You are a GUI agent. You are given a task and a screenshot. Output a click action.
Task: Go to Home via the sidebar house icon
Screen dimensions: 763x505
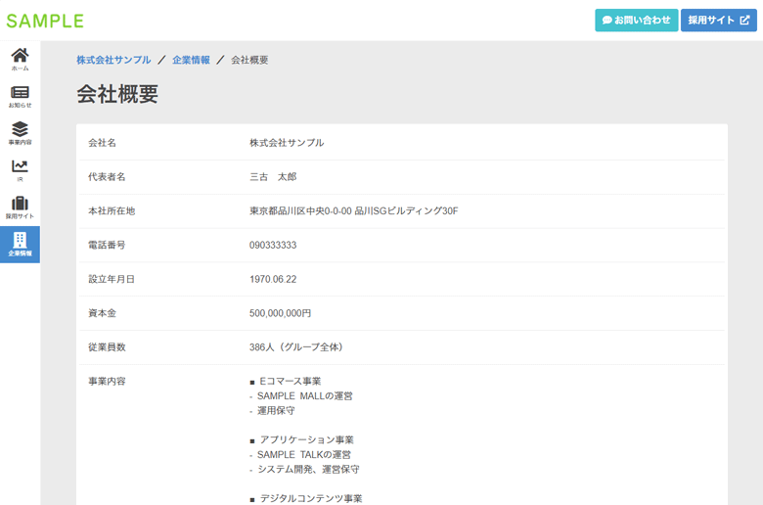click(20, 58)
